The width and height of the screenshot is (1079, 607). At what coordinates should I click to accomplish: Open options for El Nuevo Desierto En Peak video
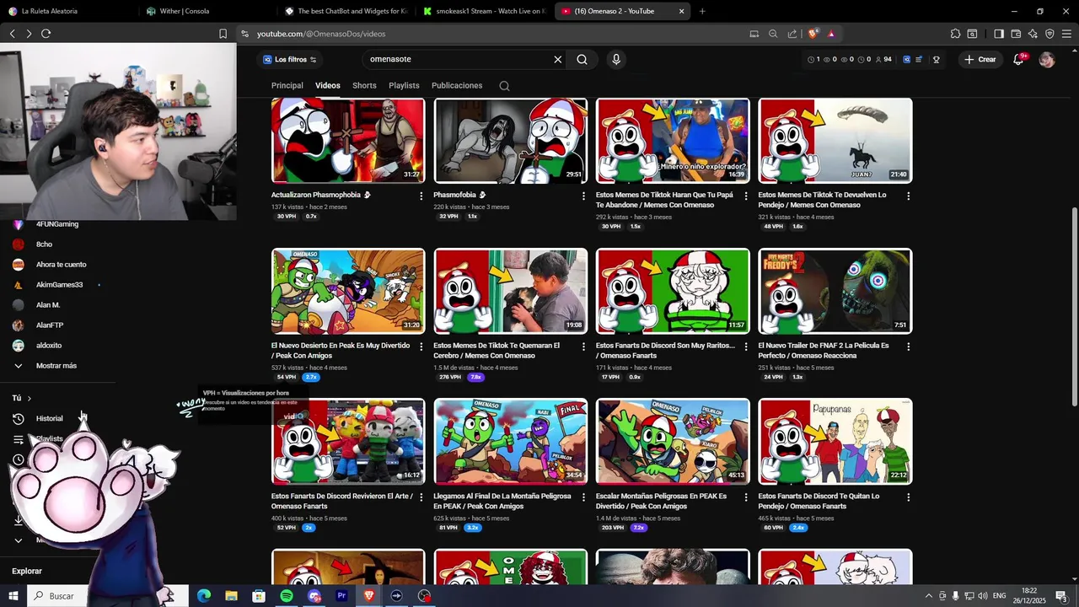[421, 346]
